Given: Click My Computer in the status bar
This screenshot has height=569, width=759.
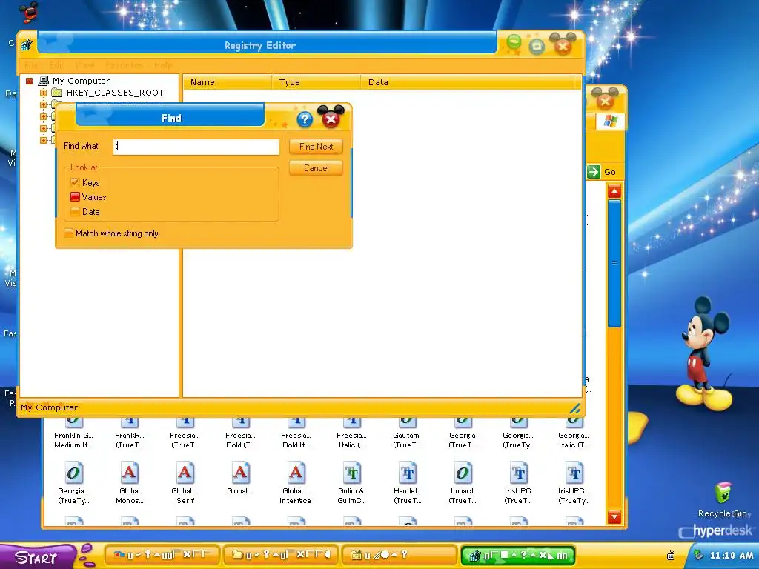Looking at the screenshot, I should [49, 407].
